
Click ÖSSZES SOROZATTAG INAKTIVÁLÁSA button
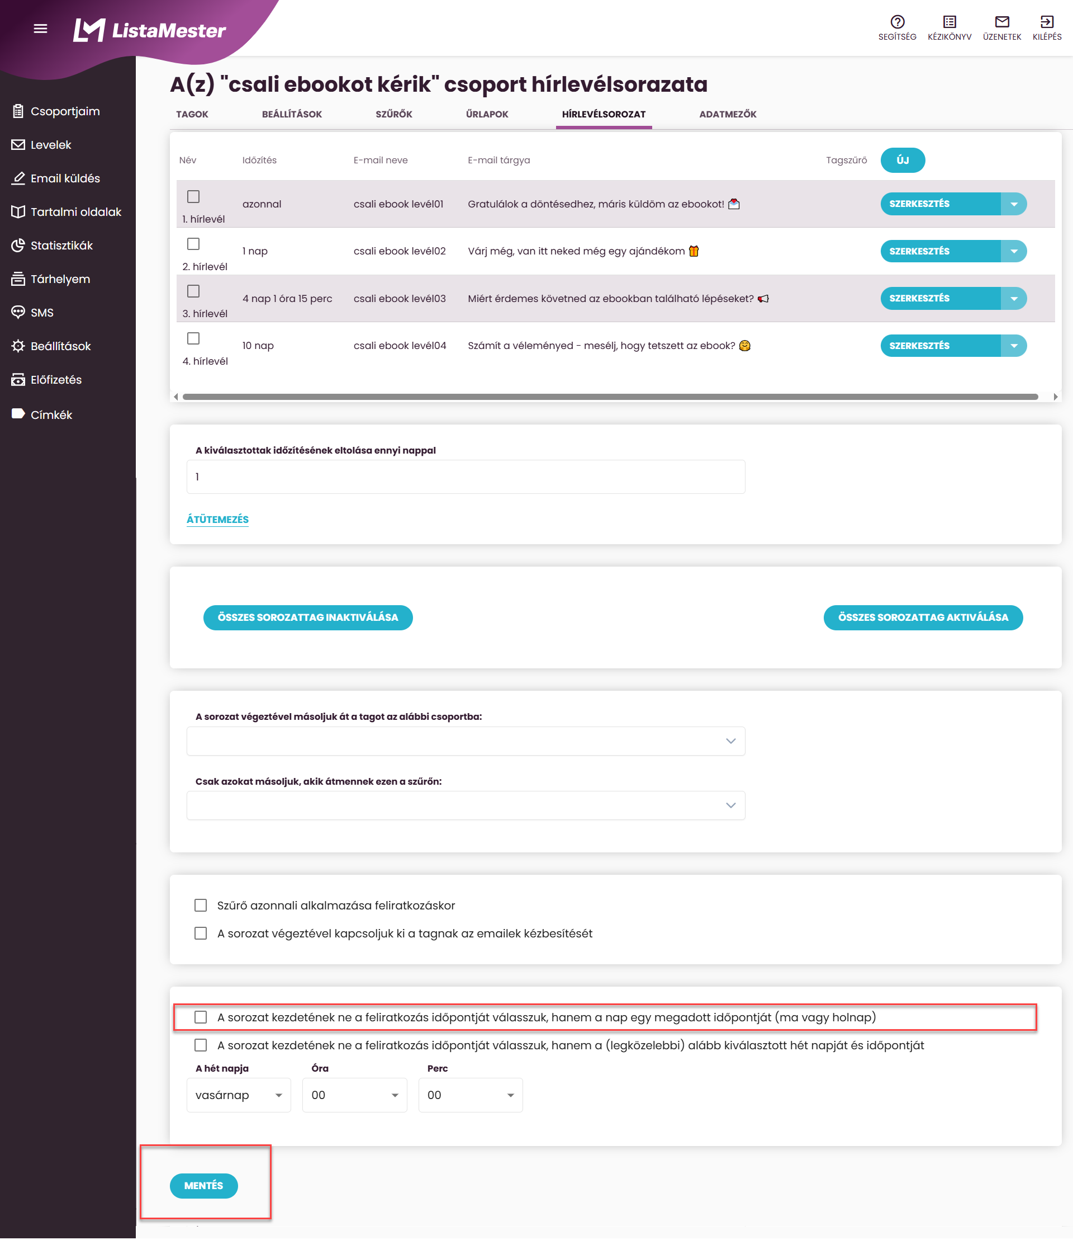coord(308,617)
